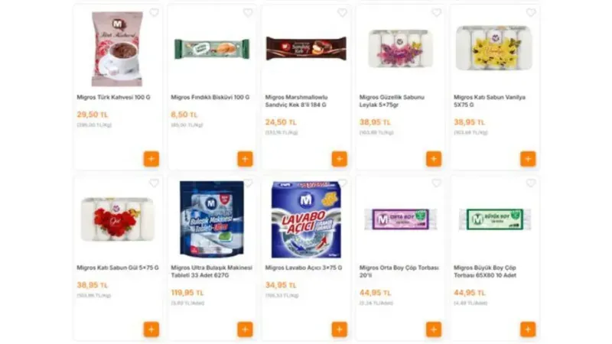
Task: Toggle favorite heart on Büyük Boy Çöp Torbası
Action: [x=531, y=183]
